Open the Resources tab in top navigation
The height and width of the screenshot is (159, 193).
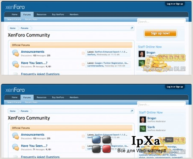42,14
